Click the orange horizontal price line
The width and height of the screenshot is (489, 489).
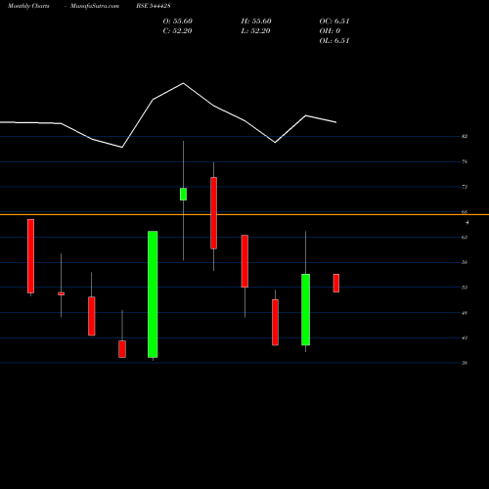pos(244,214)
